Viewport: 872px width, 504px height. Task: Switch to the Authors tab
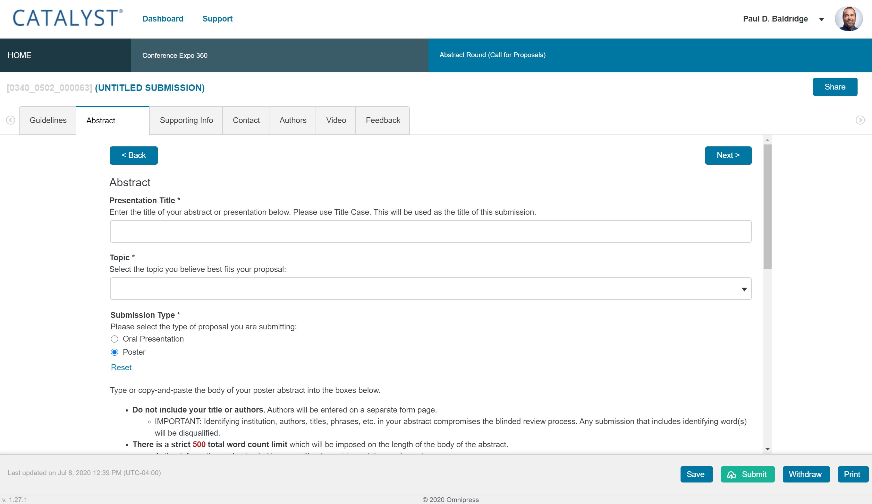click(x=292, y=120)
